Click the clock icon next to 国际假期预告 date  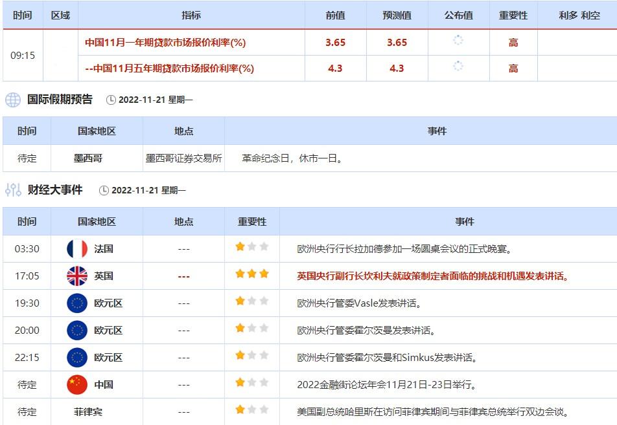pos(111,100)
